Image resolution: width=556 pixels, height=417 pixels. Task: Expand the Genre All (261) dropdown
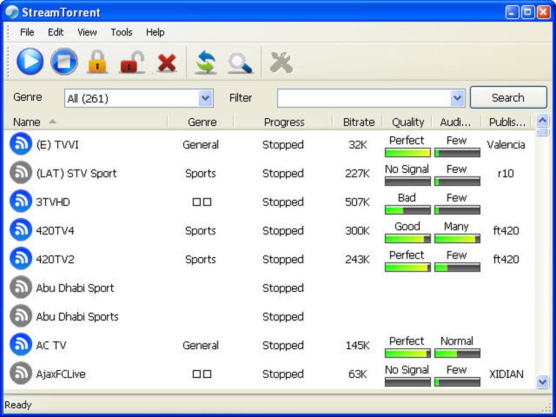pos(206,98)
